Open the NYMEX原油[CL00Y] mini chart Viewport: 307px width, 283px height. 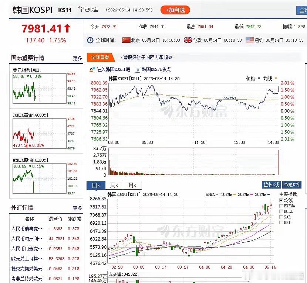coord(40,178)
